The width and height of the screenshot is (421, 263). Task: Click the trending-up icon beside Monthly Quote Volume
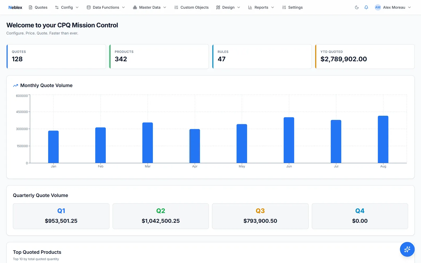click(x=16, y=85)
